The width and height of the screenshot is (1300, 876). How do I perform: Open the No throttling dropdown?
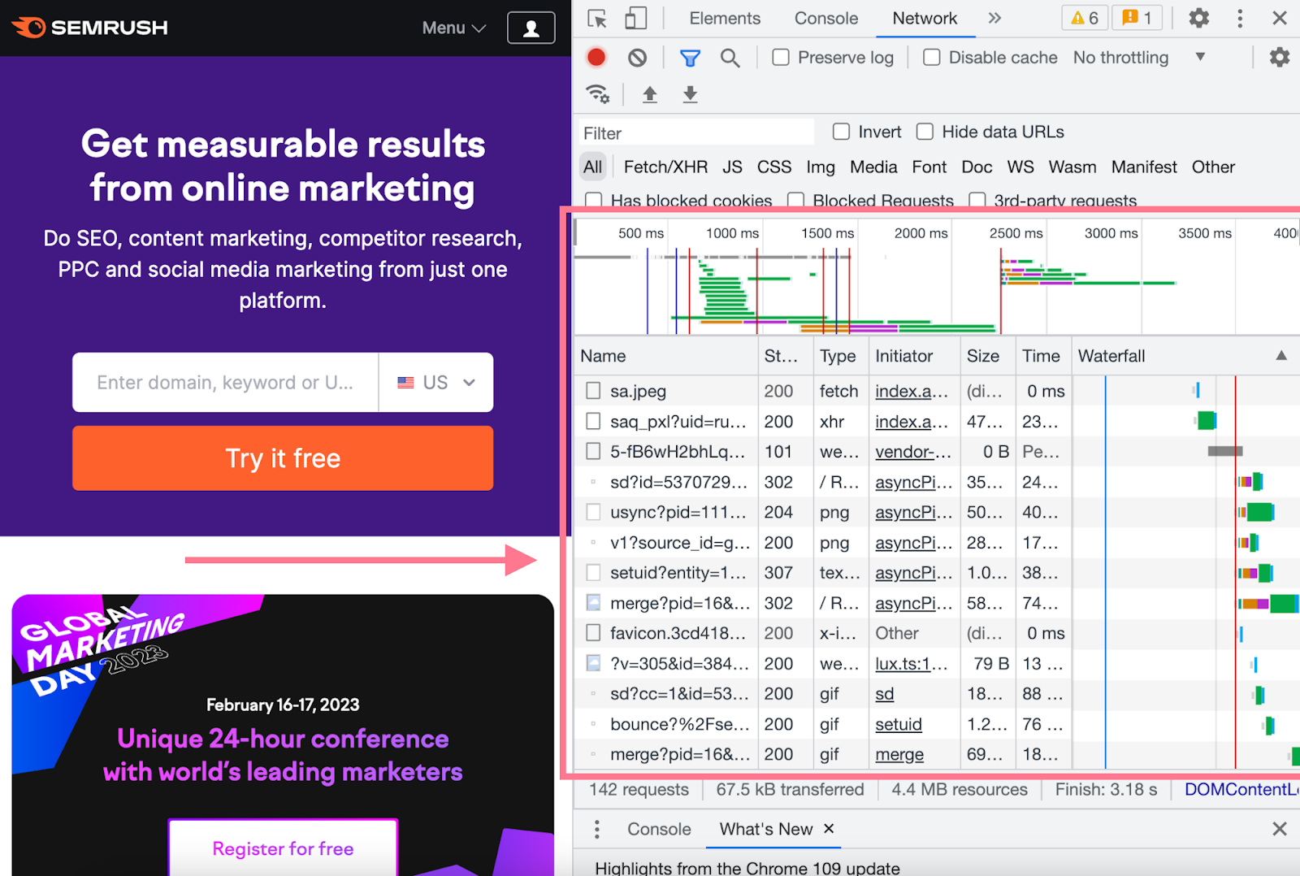pyautogui.click(x=1138, y=58)
